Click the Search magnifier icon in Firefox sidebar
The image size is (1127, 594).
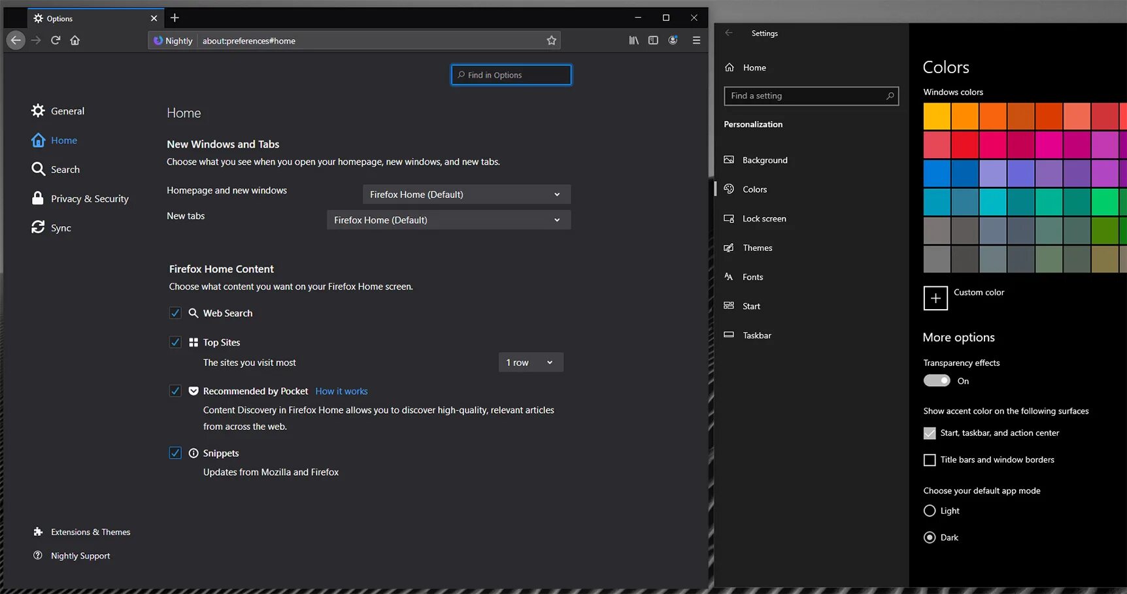point(39,169)
